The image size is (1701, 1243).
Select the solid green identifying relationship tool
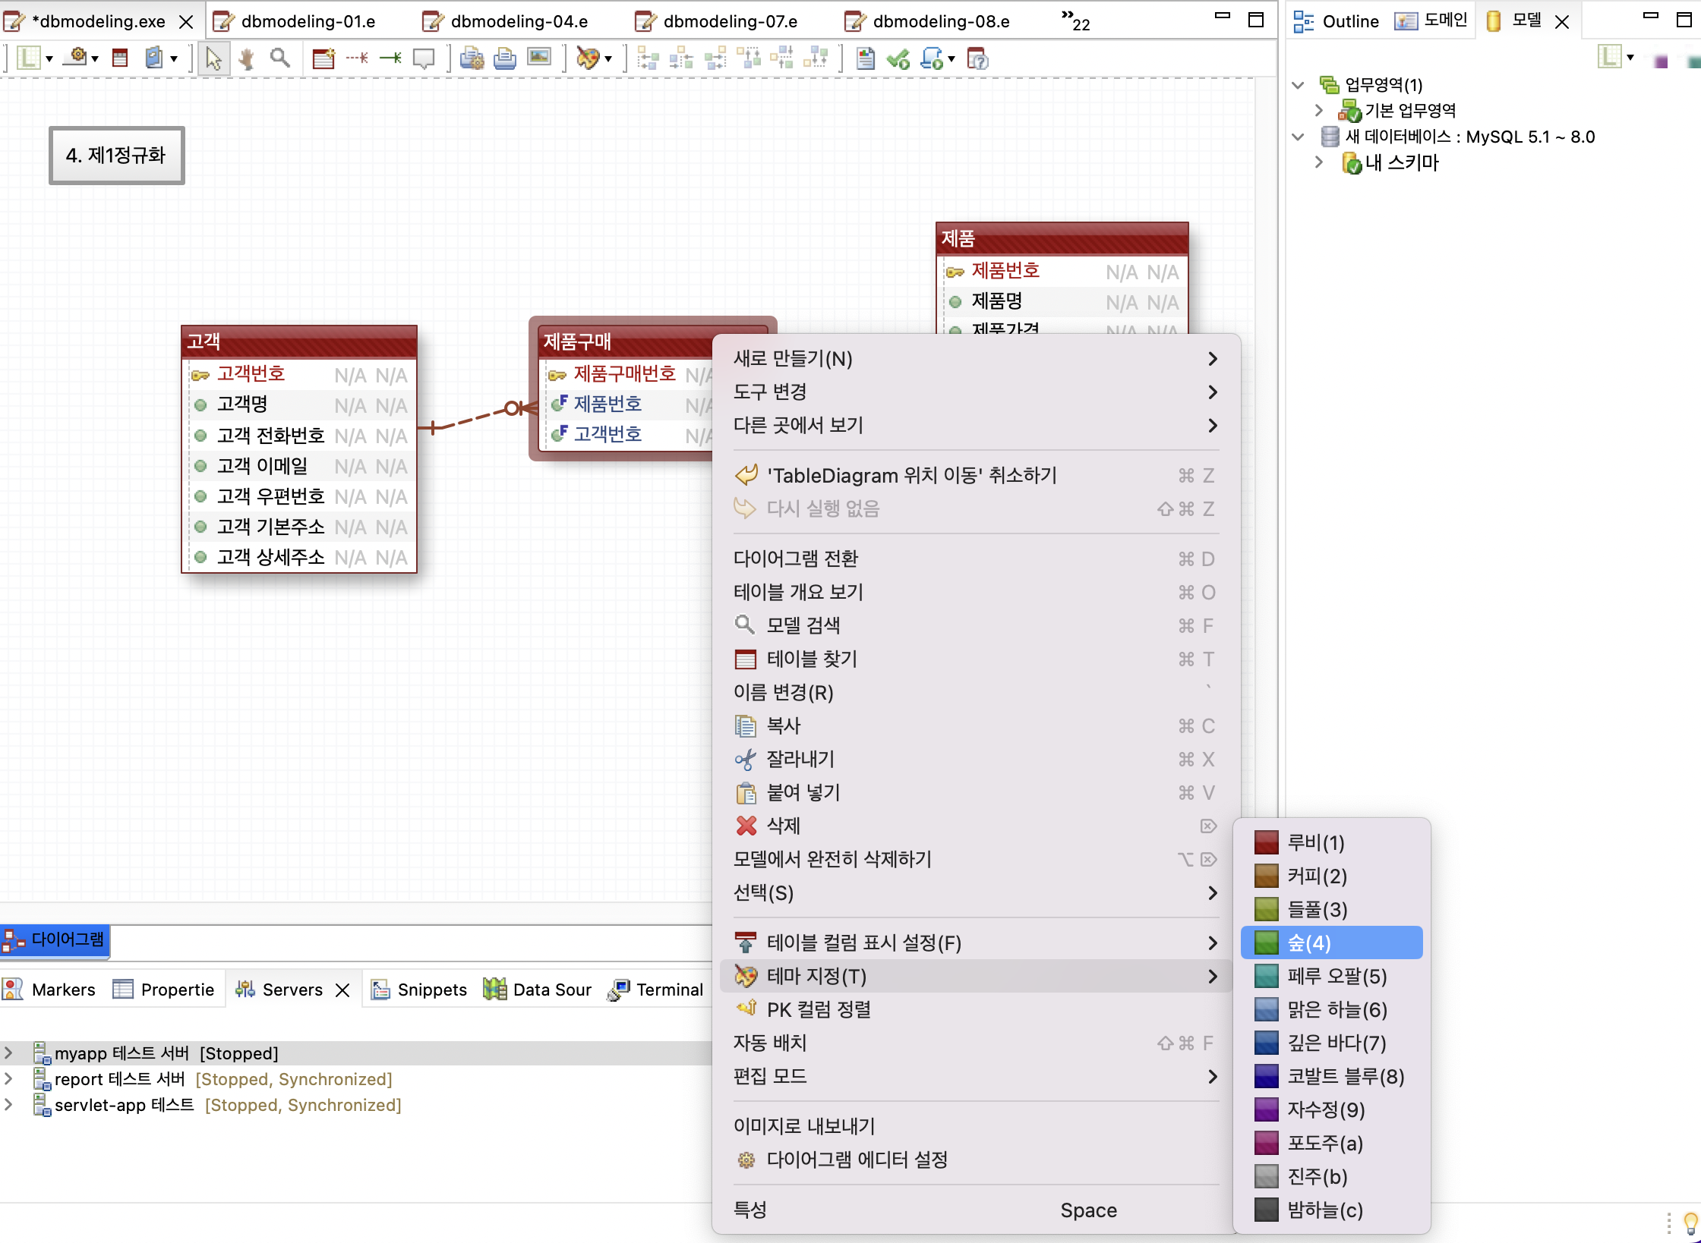[390, 58]
